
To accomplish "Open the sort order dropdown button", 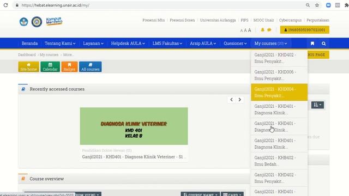I will [317, 105].
